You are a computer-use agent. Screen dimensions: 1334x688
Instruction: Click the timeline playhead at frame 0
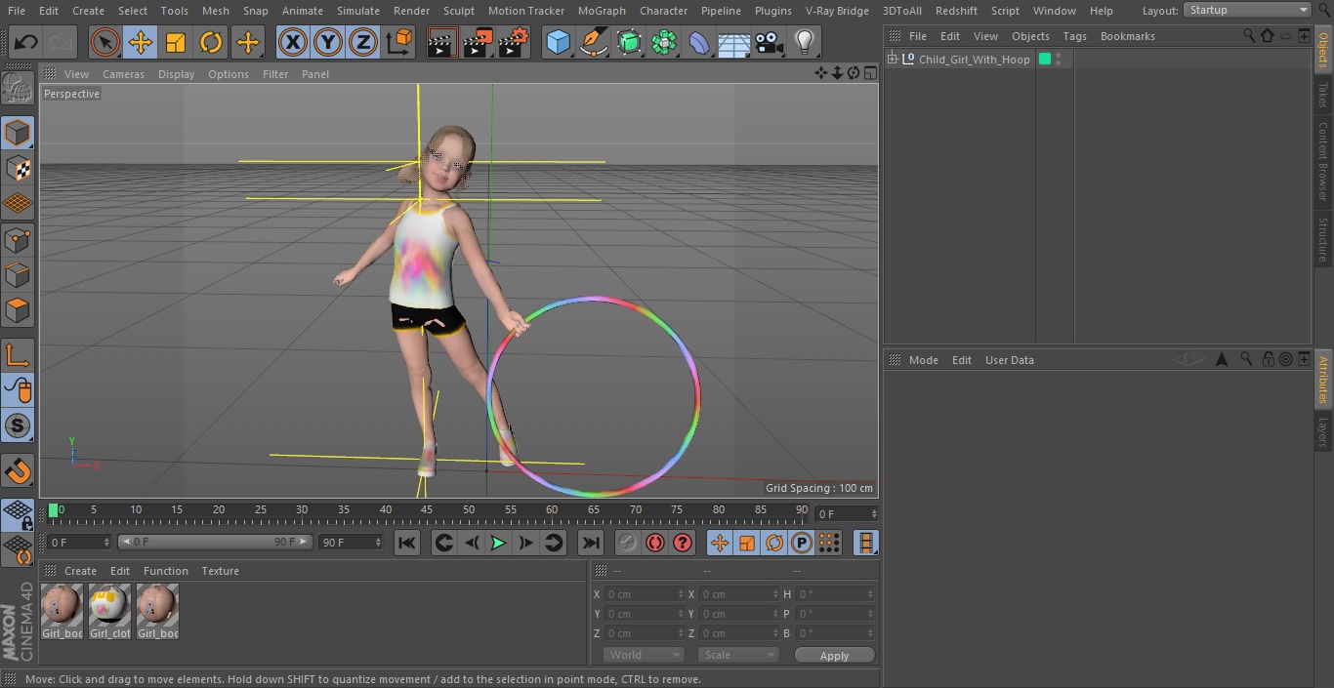point(53,509)
